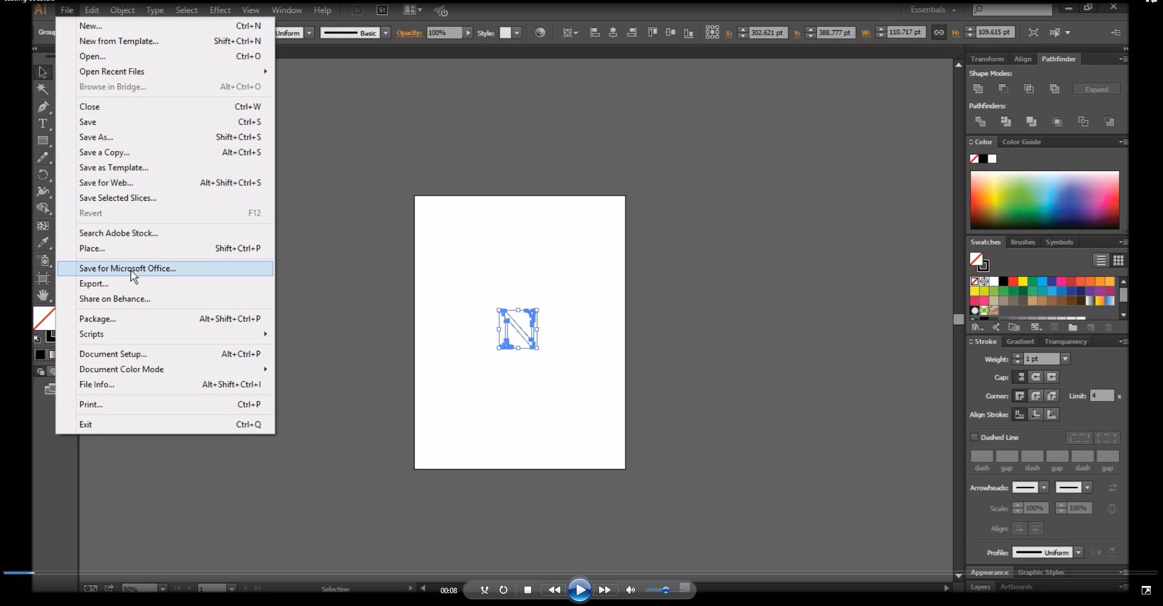1163x606 pixels.
Task: Click the Merge pathfinder icon
Action: click(1031, 121)
